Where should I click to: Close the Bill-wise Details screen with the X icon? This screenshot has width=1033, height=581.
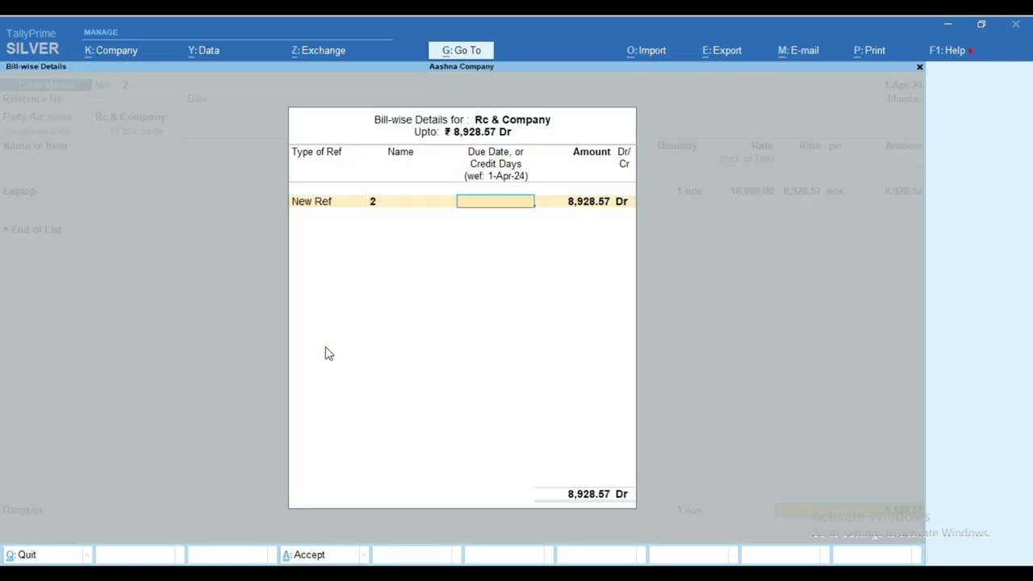point(919,67)
